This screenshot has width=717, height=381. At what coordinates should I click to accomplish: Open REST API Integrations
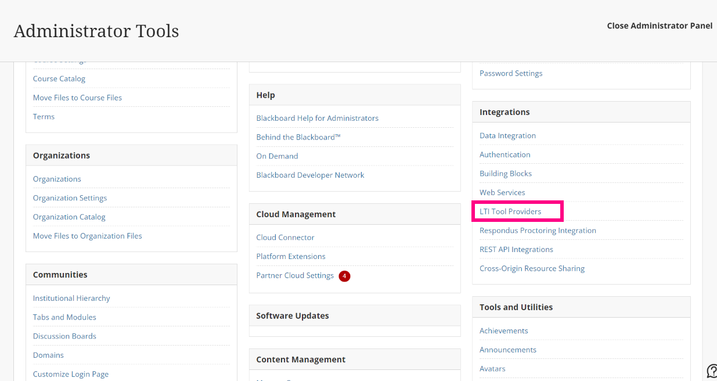[516, 249]
